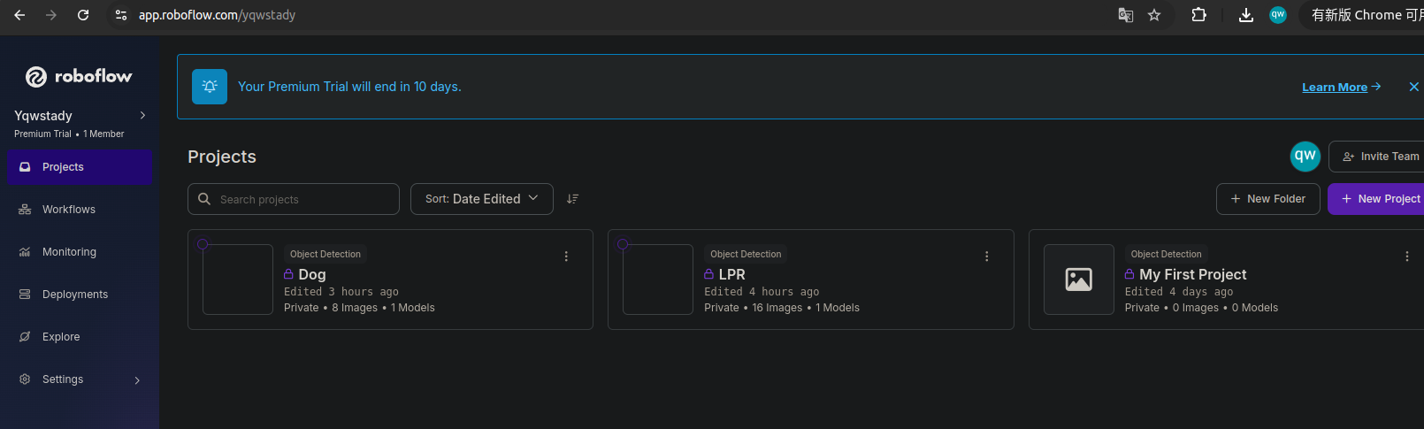Open the My First Project options menu
The width and height of the screenshot is (1424, 429).
(1407, 257)
